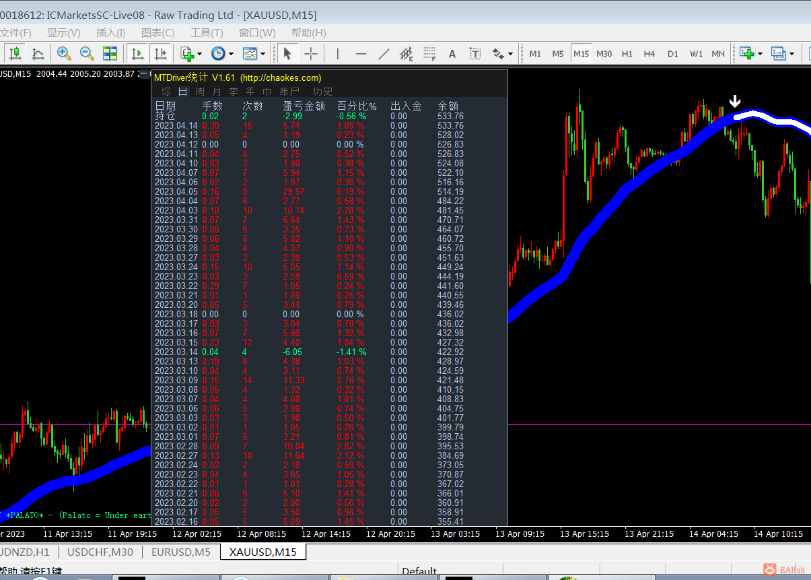Switch to M30 timeframe

(604, 53)
